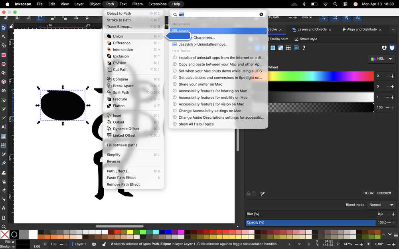Select the 3D Box tool

click(4, 82)
